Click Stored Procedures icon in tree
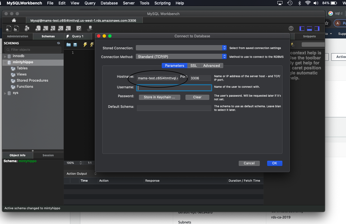The width and height of the screenshot is (346, 224). [x=13, y=81]
